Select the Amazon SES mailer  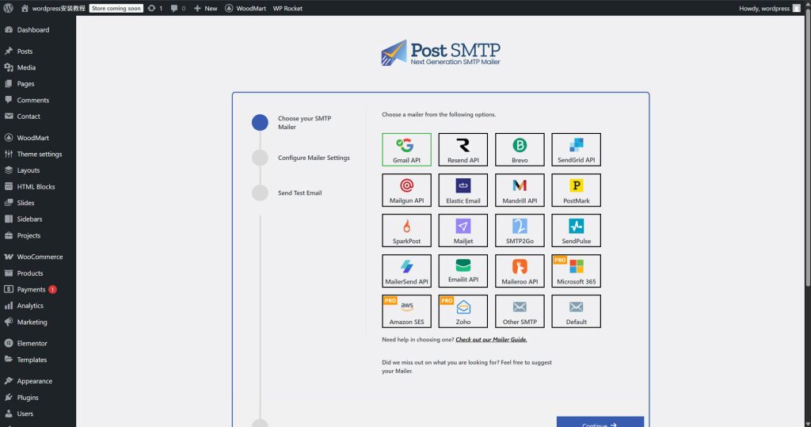406,311
